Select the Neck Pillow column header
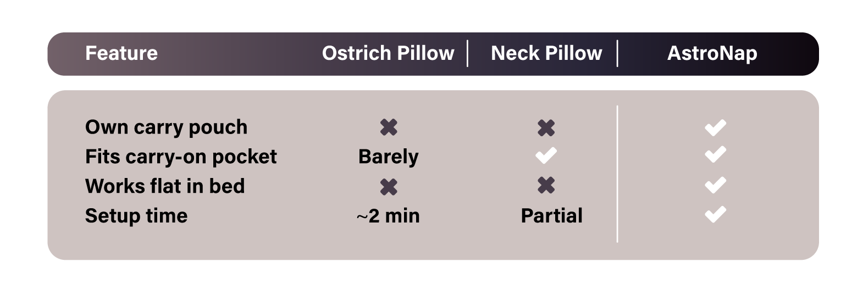863x295 pixels. pos(546,53)
